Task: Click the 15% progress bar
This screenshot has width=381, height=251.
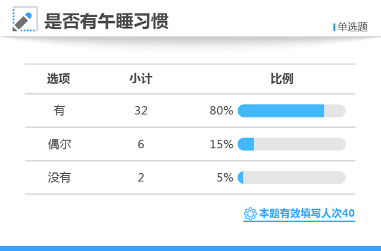Action: (x=291, y=144)
